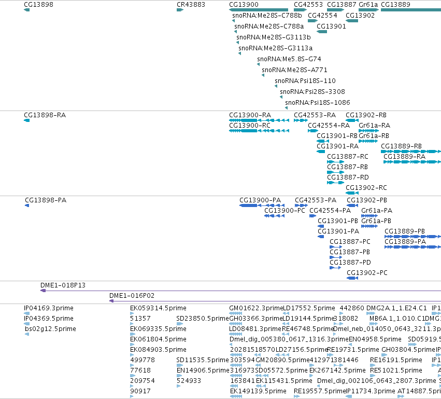Click snoRNA:Me28S-G3113b label
441x399 pixels.
tap(274, 37)
